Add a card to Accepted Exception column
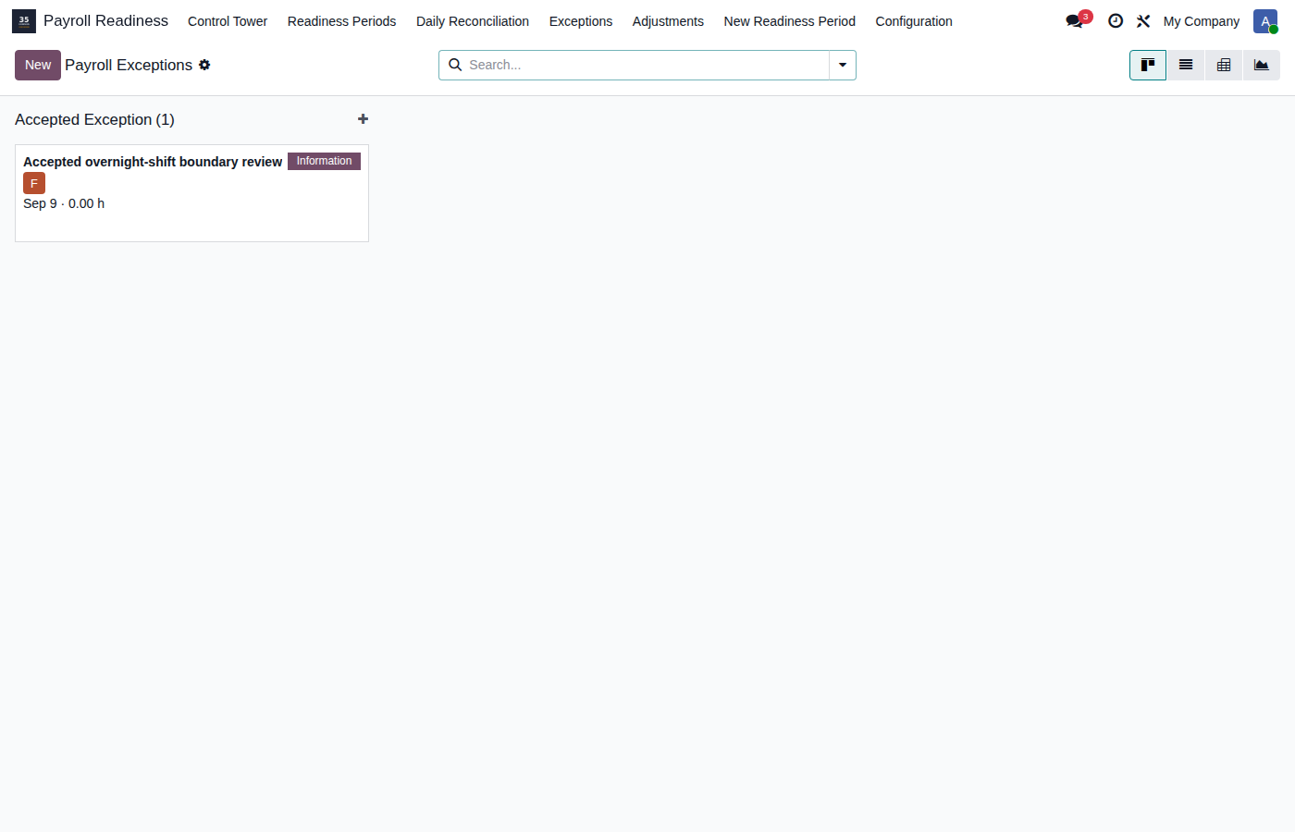 pos(363,119)
